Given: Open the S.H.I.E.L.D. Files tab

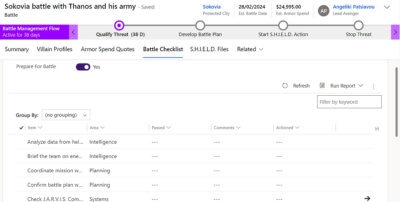Looking at the screenshot, I should click(209, 49).
